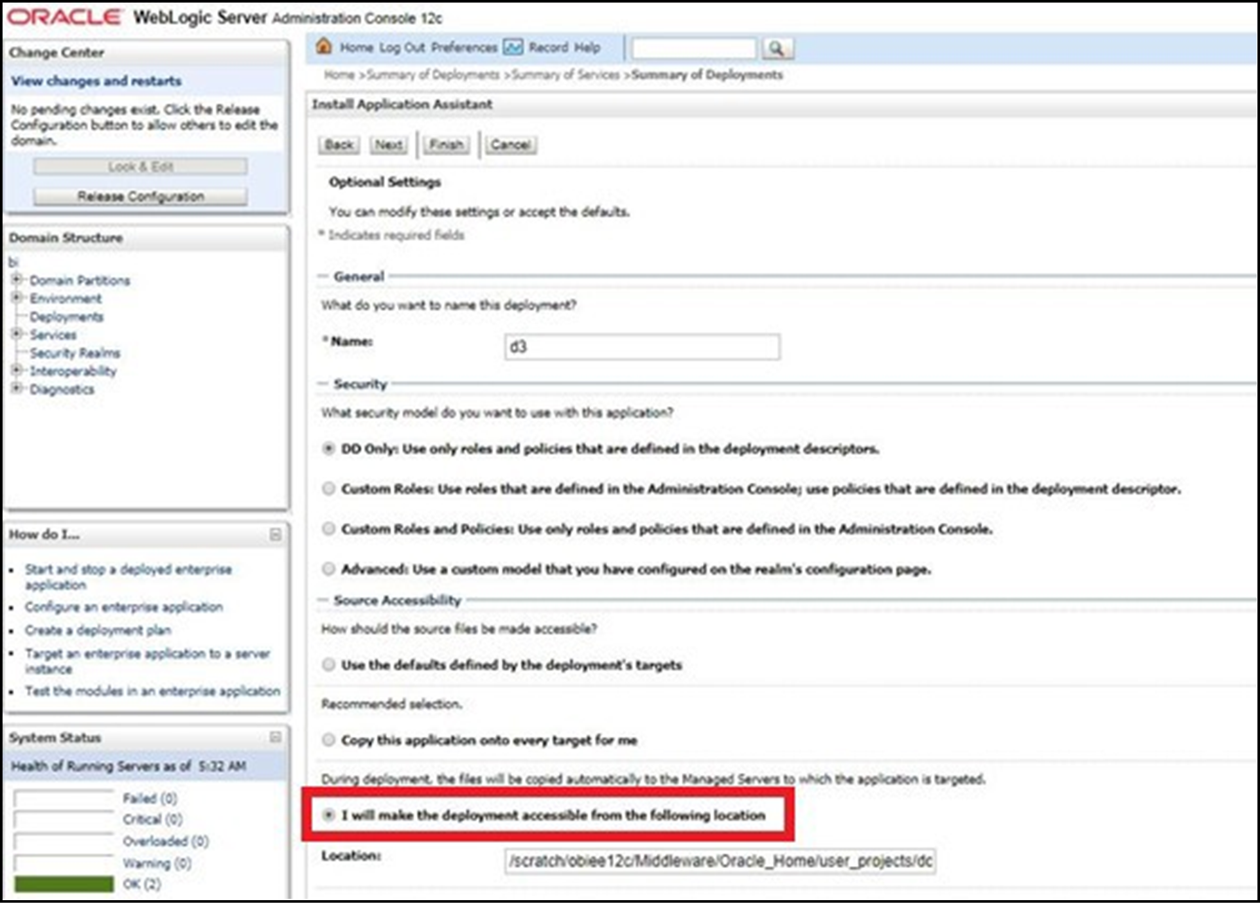Click Lock & Edit button
The image size is (1260, 904).
coord(141,166)
